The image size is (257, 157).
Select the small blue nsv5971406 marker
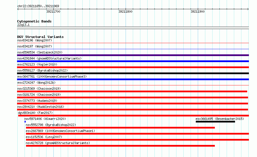25,122
